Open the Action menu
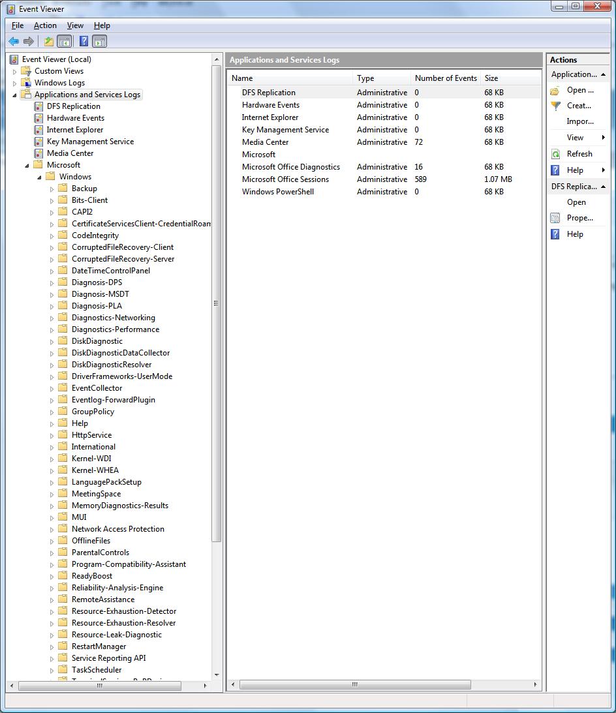This screenshot has width=616, height=713. point(45,25)
